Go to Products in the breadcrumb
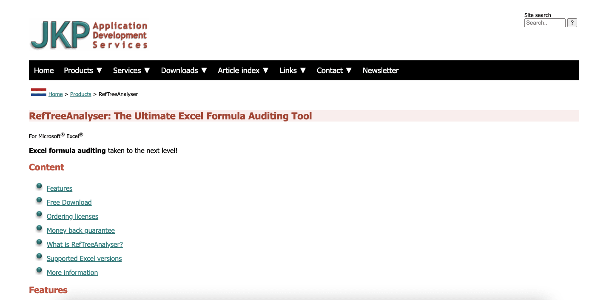Viewport: 609px width, 300px height. pos(81,94)
